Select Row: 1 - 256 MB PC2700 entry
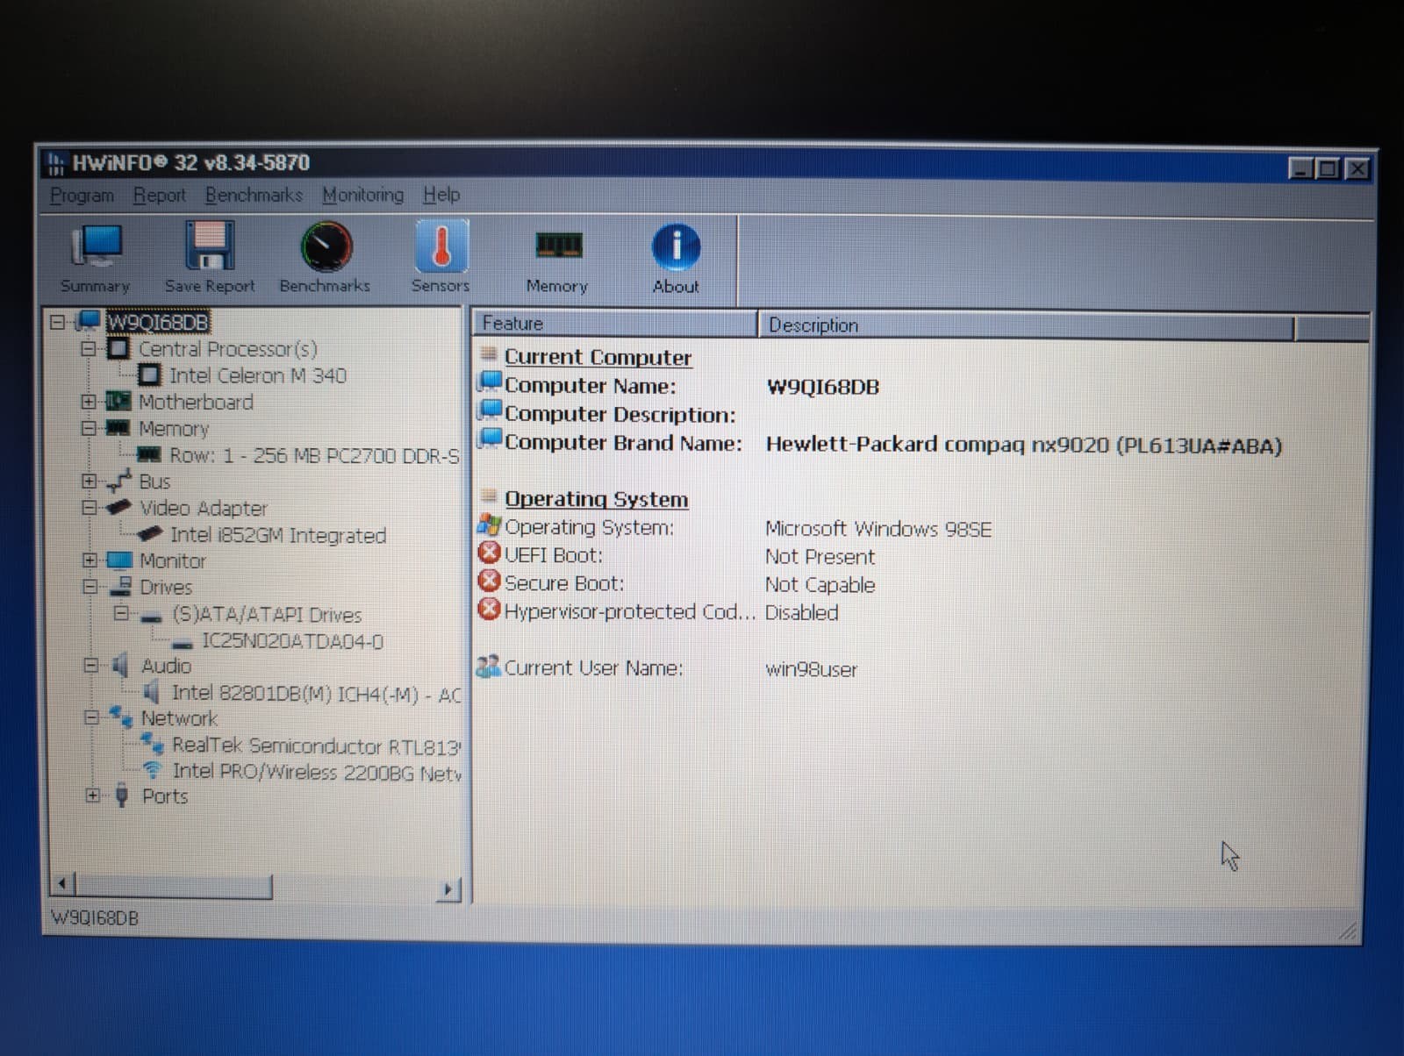Viewport: 1404px width, 1056px height. click(x=314, y=456)
